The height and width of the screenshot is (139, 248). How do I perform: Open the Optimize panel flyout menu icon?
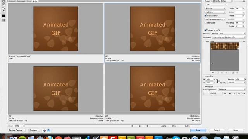[x=243, y=1]
